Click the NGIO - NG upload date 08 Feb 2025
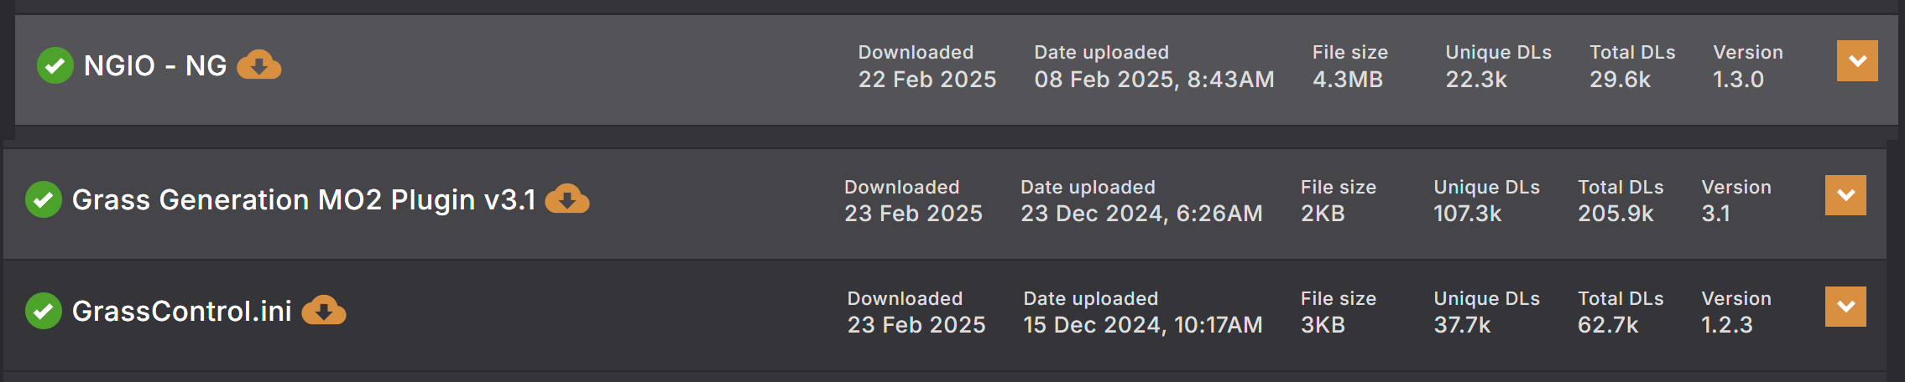Viewport: 1905px width, 382px height. [x=1154, y=80]
